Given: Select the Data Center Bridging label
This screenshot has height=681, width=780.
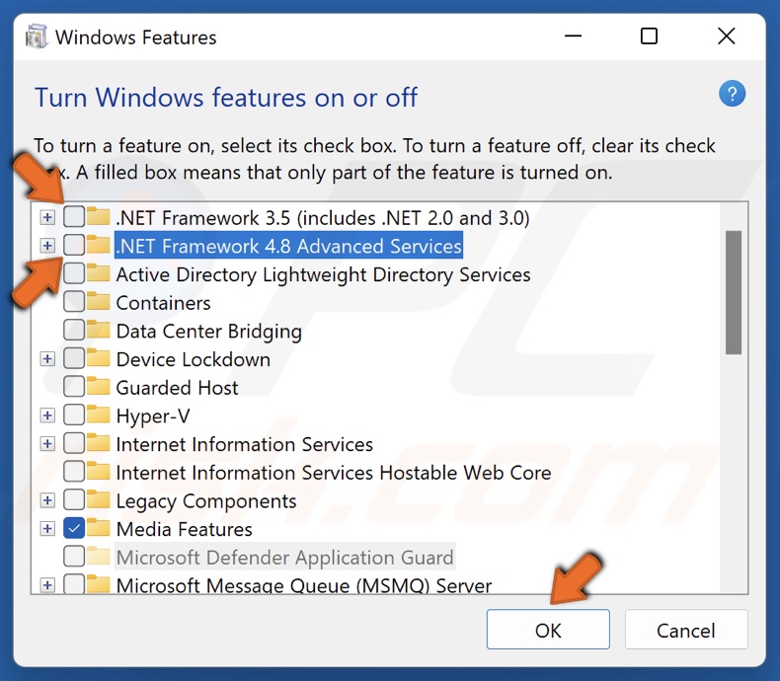Looking at the screenshot, I should [209, 332].
